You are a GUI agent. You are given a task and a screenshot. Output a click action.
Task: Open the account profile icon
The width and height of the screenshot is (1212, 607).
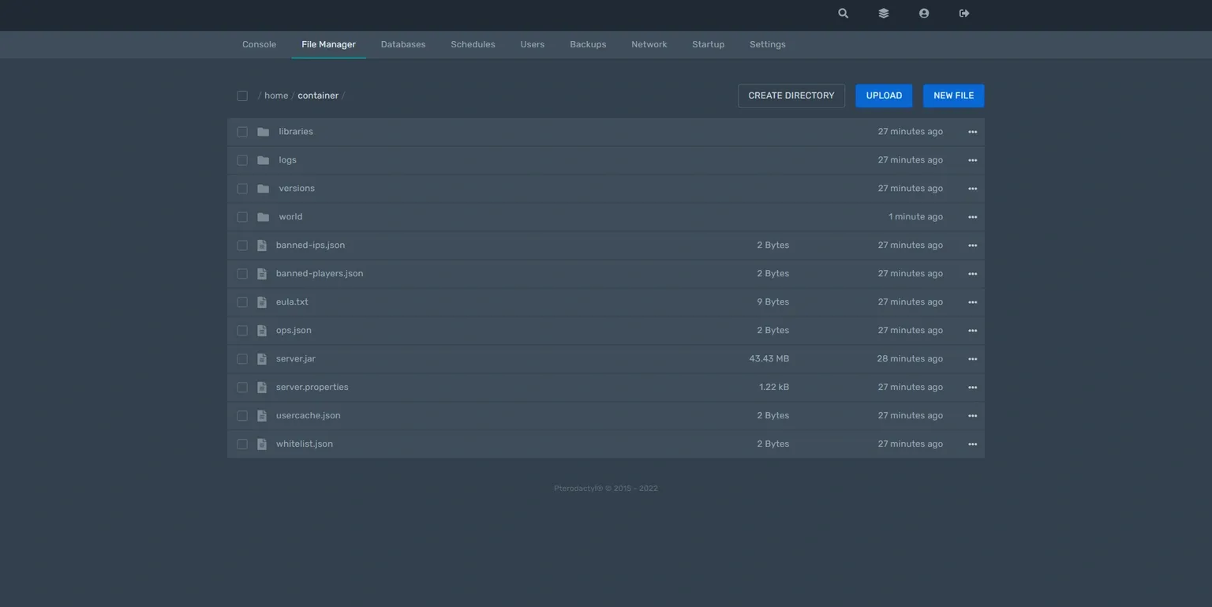click(x=923, y=13)
